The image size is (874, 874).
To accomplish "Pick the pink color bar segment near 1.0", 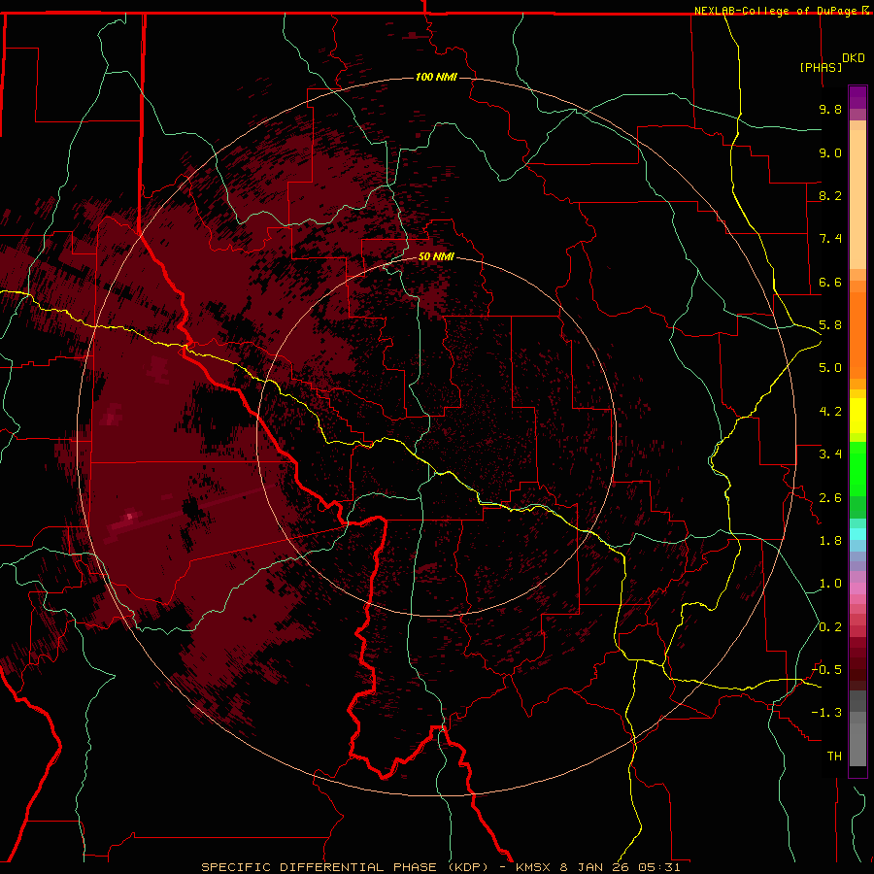I will [857, 588].
